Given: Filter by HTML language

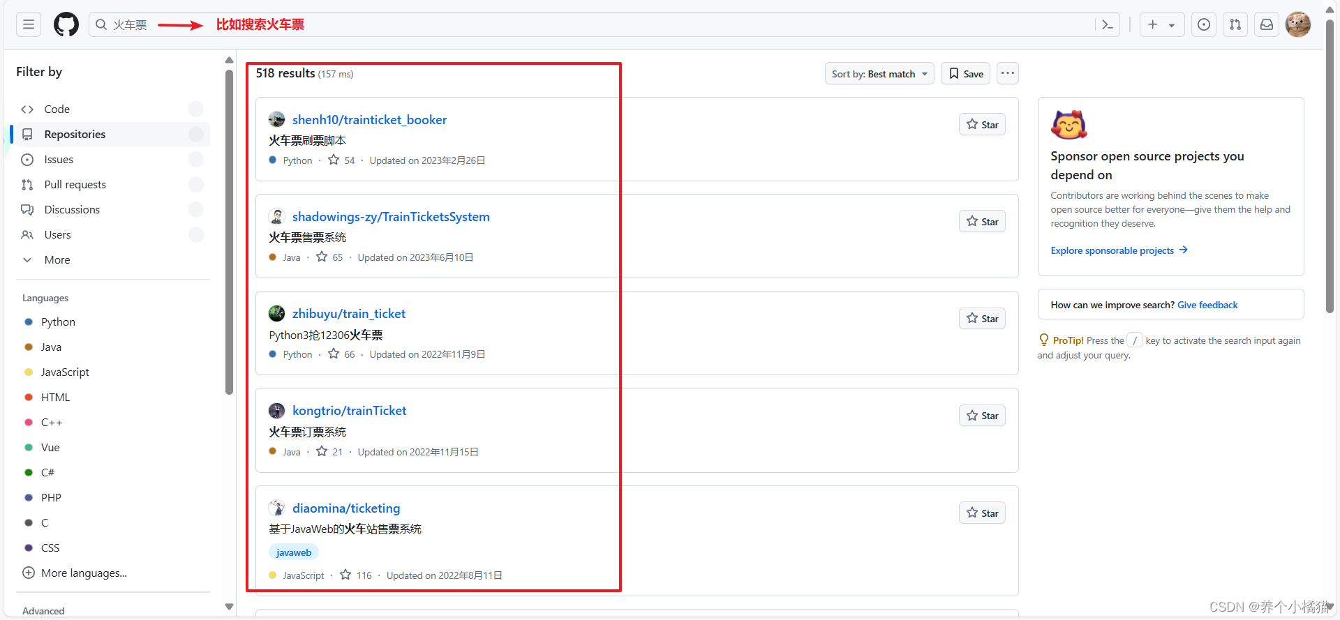Looking at the screenshot, I should point(55,398).
